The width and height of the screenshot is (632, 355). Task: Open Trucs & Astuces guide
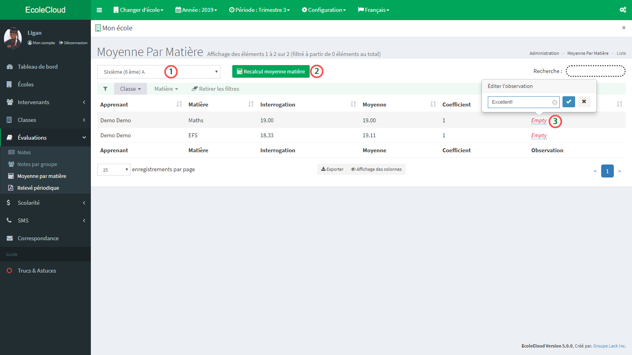[x=37, y=271]
